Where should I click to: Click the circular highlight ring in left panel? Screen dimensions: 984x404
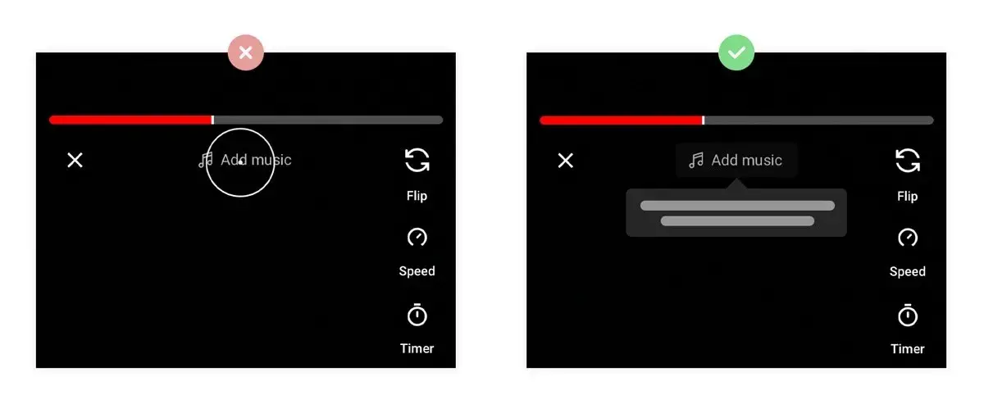(239, 162)
